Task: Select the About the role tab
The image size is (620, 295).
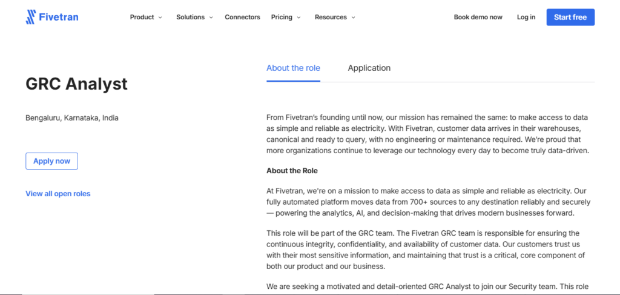Action: coord(293,68)
